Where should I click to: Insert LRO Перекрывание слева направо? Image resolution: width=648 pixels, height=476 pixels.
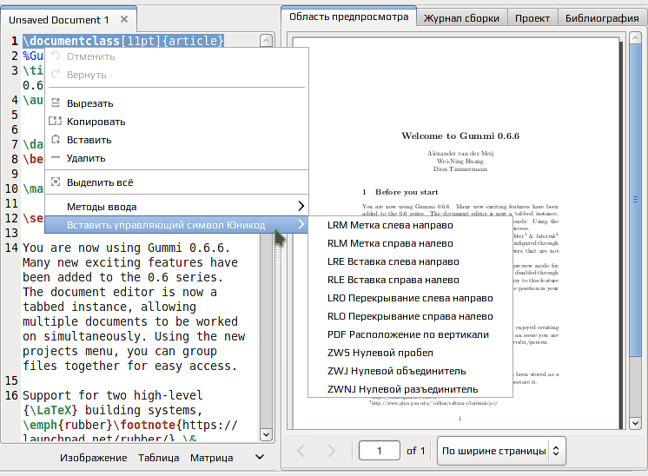click(410, 298)
